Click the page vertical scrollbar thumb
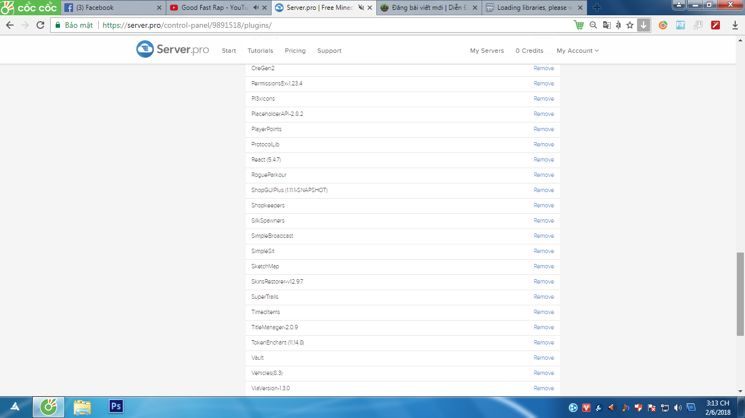The image size is (745, 418). [x=740, y=294]
